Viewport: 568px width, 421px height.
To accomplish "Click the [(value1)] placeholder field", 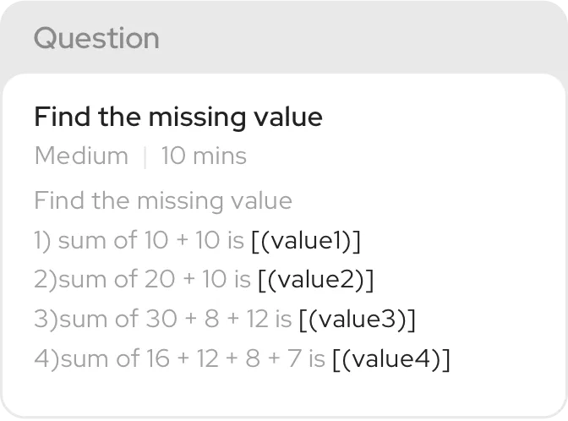I will click(306, 241).
